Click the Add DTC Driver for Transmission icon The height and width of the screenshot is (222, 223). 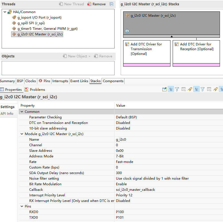tap(127, 44)
